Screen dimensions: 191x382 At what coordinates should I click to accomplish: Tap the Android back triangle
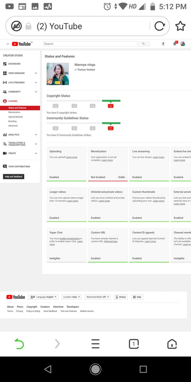pos(48,369)
